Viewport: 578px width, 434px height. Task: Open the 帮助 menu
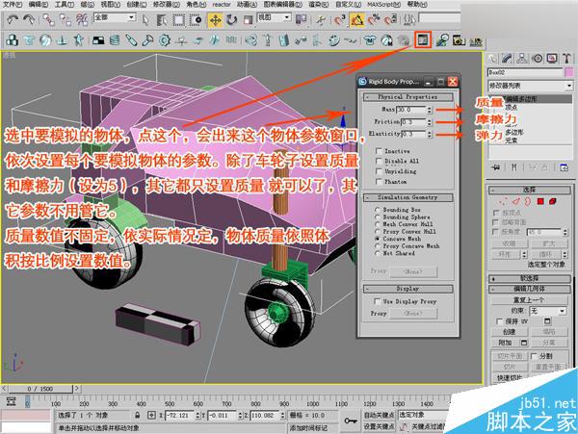[x=417, y=5]
